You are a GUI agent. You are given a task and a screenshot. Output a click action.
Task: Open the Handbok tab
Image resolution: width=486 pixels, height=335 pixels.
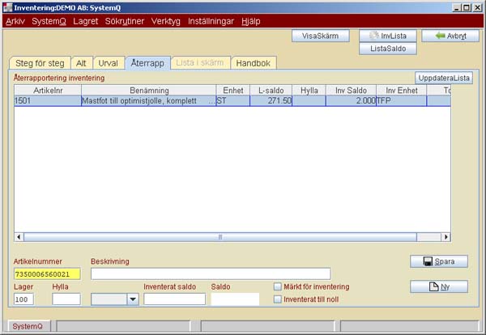[x=255, y=63]
